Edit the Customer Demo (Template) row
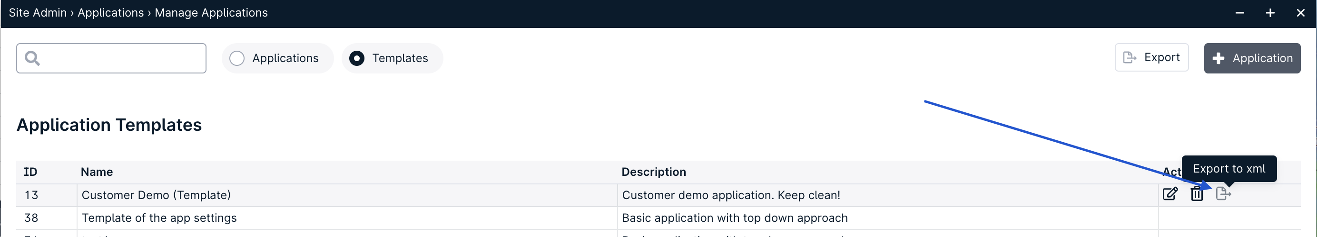Screen dimensions: 1317x237 coord(1170,194)
